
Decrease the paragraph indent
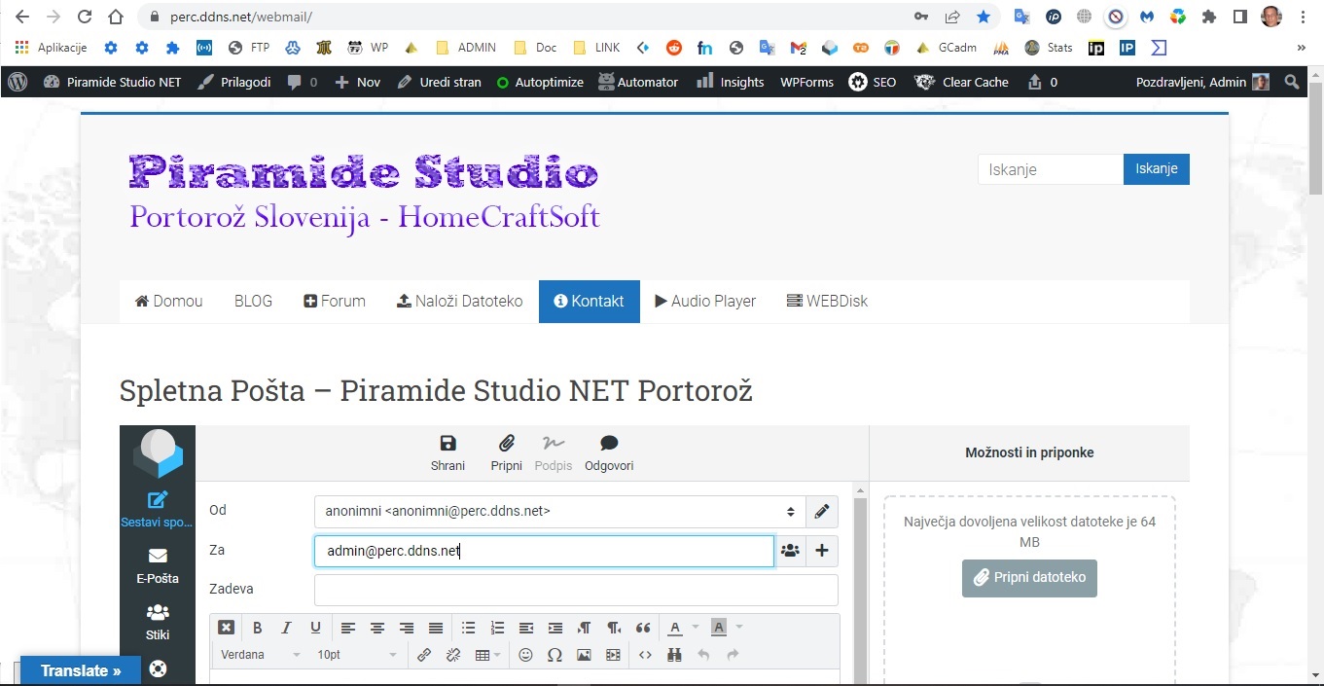tap(526, 628)
